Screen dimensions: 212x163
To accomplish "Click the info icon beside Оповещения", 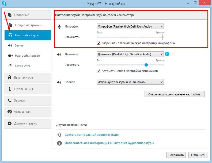I will point(10,89).
